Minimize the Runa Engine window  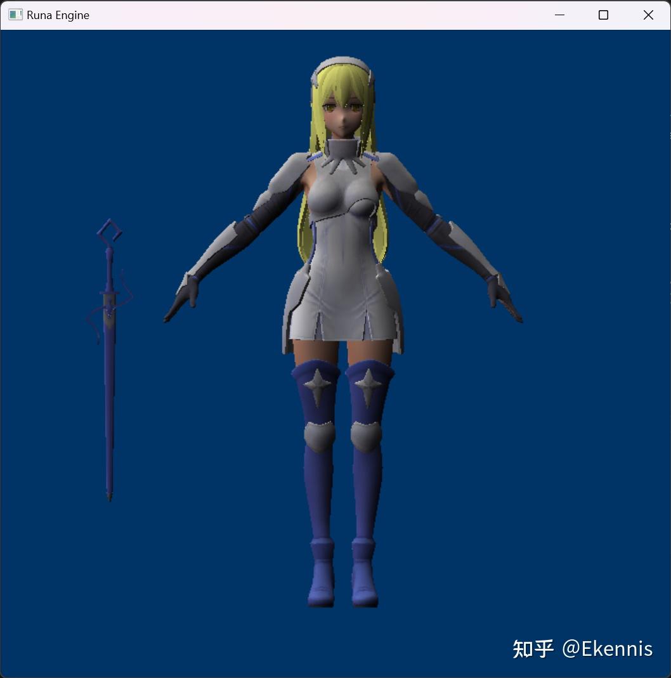point(559,15)
